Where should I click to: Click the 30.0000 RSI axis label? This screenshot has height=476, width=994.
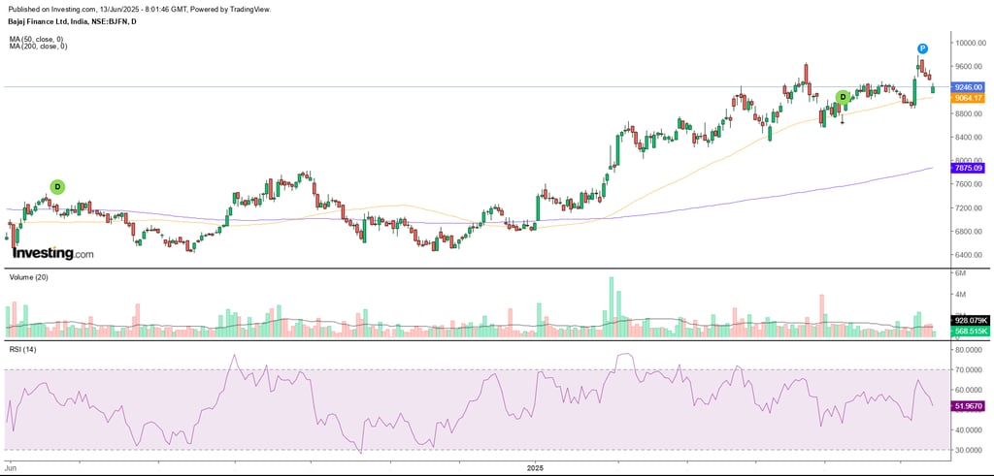pyautogui.click(x=971, y=450)
